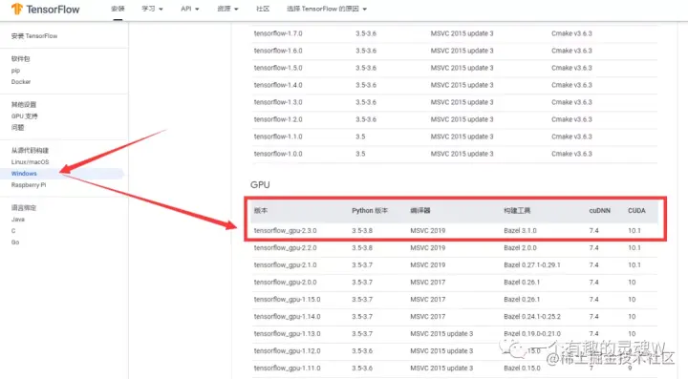Select the Bazel 2.0.0 cell

tap(520, 248)
